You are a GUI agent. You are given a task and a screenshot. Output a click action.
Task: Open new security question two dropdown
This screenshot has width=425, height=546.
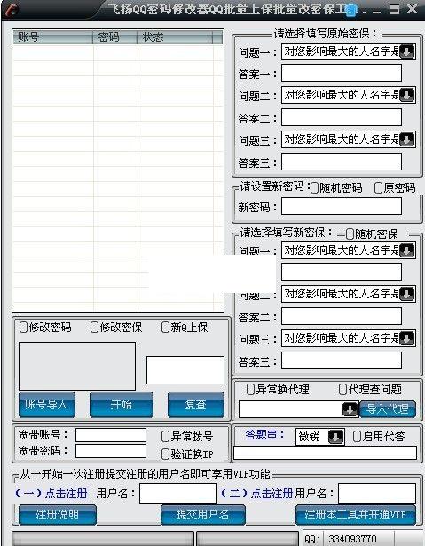406,294
